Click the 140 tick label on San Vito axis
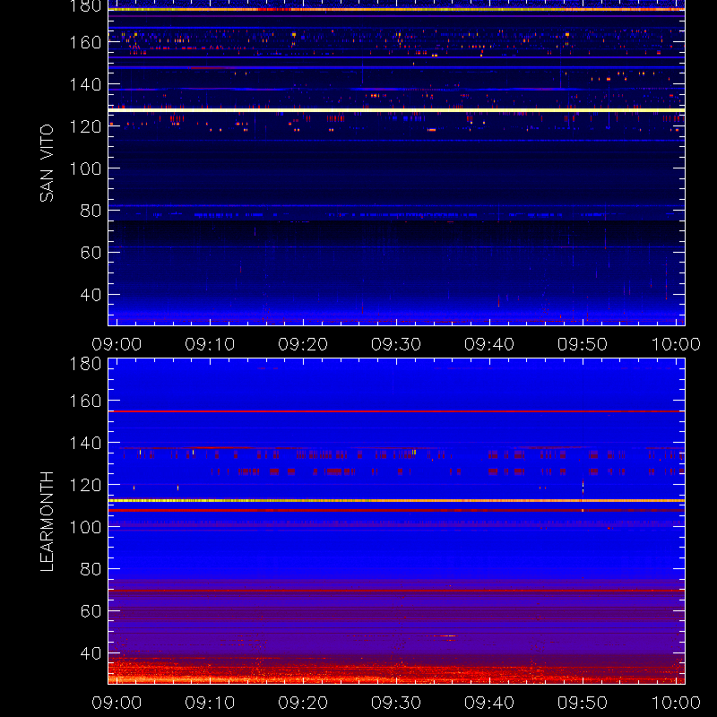 [85, 84]
